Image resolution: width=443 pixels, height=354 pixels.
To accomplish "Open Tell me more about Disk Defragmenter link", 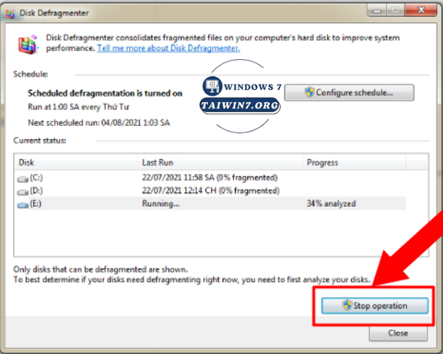I will pyautogui.click(x=168, y=49).
